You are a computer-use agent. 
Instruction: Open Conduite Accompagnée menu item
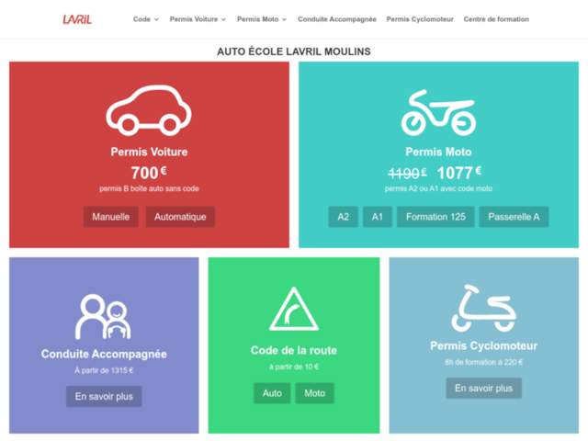pyautogui.click(x=336, y=19)
